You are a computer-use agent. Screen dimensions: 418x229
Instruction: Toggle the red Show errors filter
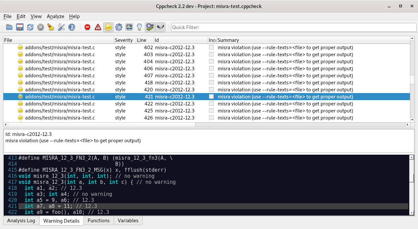click(x=88, y=27)
